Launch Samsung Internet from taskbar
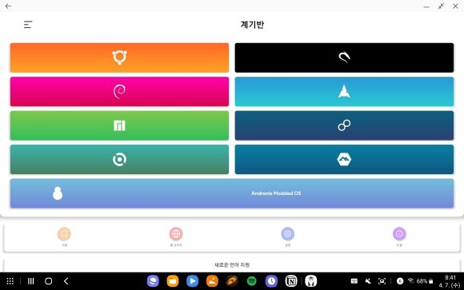 [153, 281]
